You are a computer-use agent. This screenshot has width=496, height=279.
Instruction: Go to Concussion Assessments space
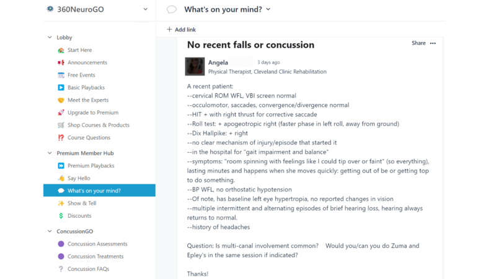click(97, 244)
